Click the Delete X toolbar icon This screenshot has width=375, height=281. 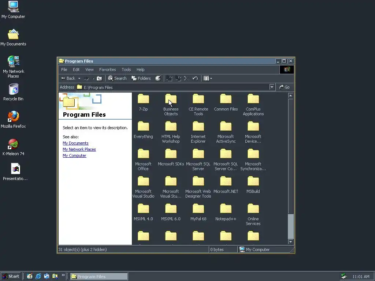(x=186, y=78)
